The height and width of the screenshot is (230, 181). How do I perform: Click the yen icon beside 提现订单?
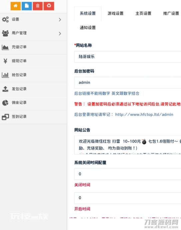tap(5, 61)
